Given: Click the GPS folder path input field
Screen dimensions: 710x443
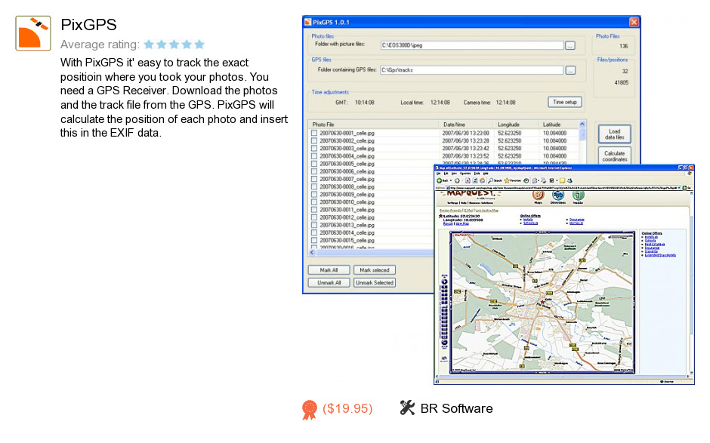Looking at the screenshot, I should pyautogui.click(x=471, y=70).
